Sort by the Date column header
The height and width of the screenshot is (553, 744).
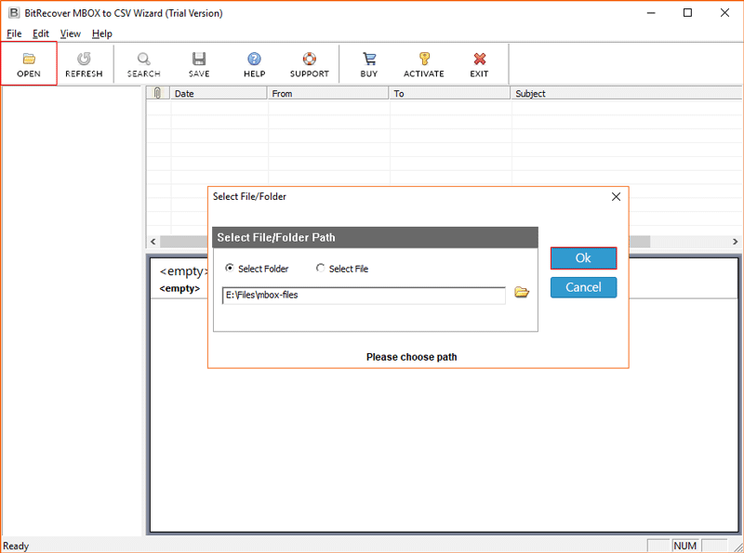click(219, 93)
